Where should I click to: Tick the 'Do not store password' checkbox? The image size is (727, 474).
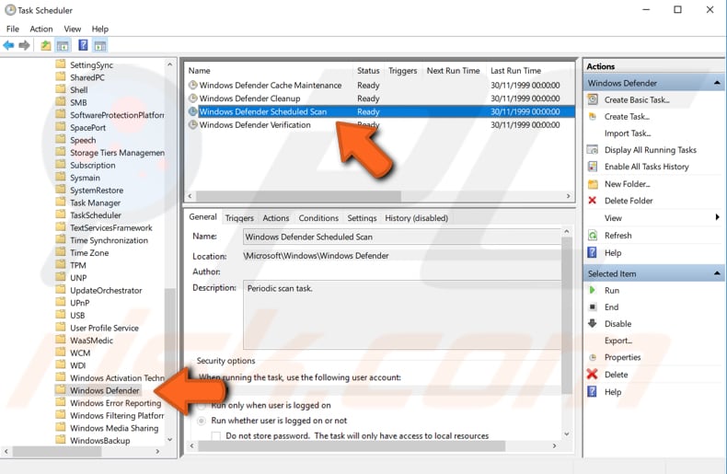coord(215,436)
